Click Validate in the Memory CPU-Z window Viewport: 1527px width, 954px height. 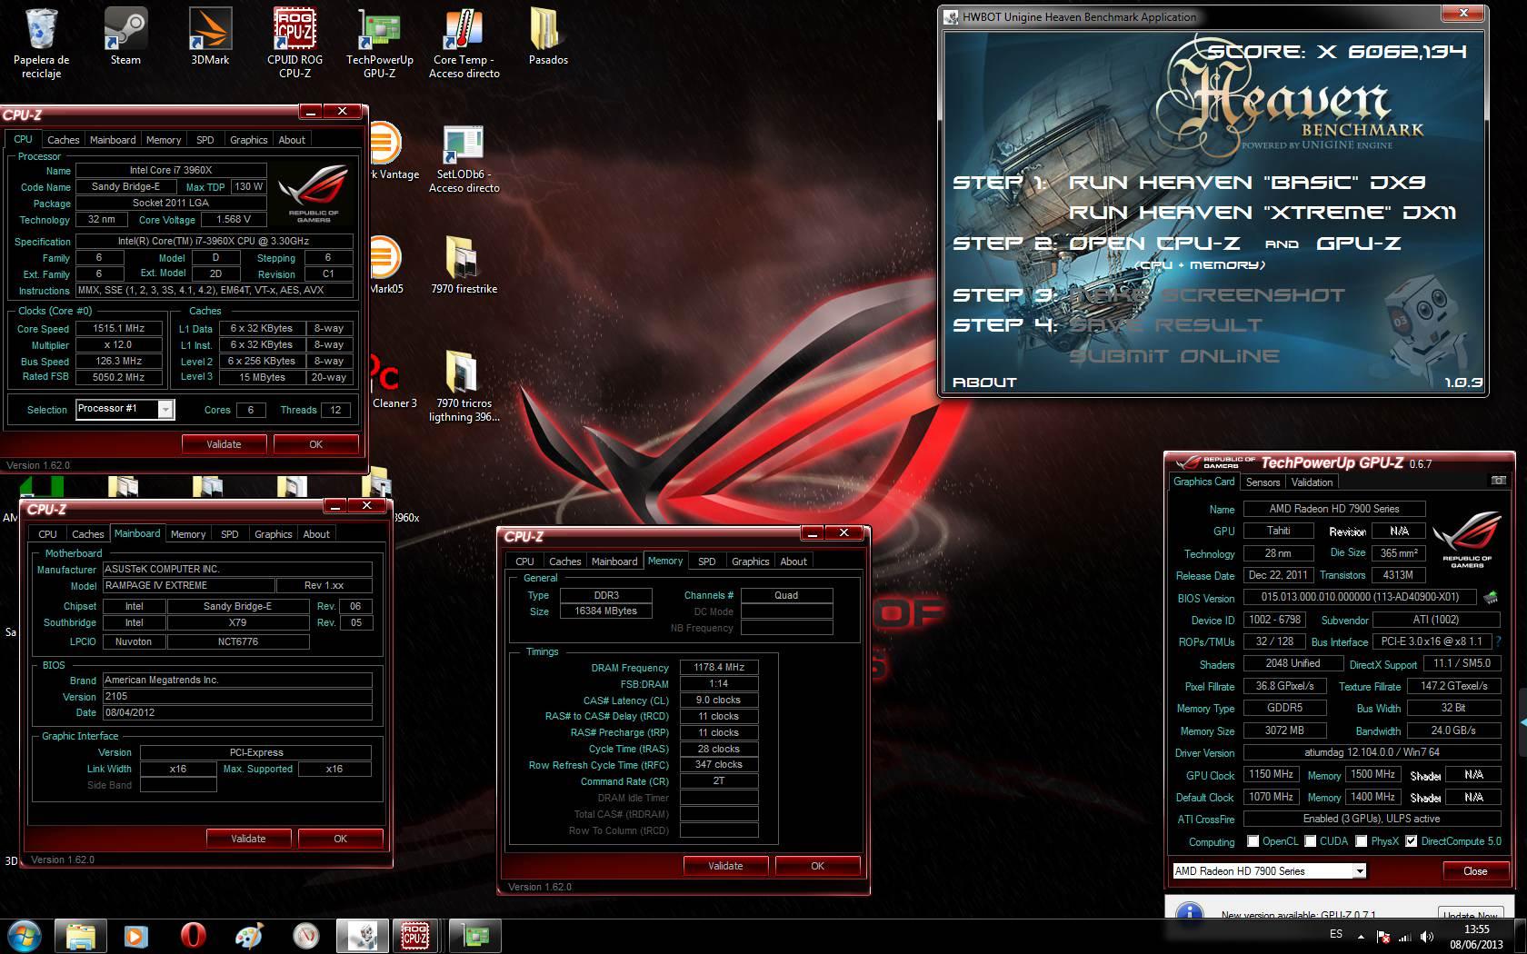tap(725, 866)
